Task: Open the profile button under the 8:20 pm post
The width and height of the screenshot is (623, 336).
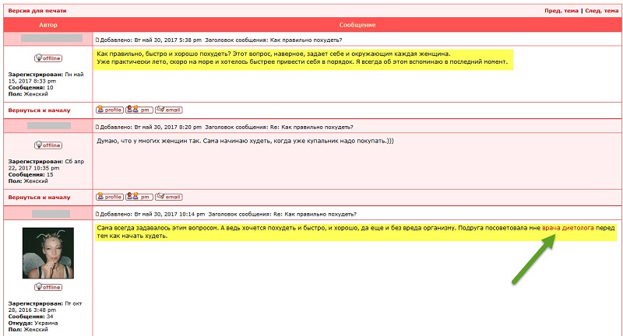Action: (109, 197)
